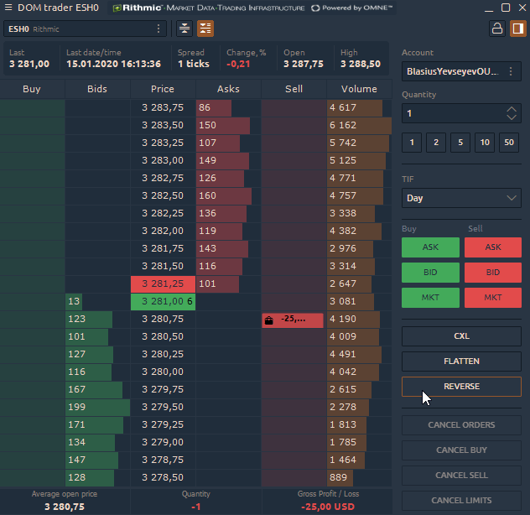The width and height of the screenshot is (530, 515).
Task: Toggle the order entry side panel icon
Action: coord(517,29)
